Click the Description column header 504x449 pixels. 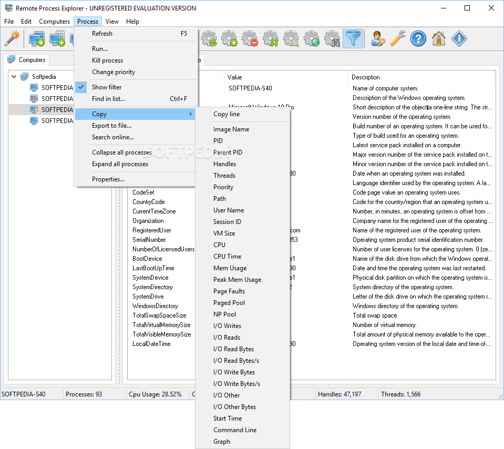click(421, 77)
